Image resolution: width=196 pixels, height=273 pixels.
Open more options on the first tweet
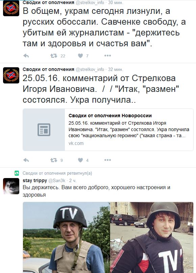click(107, 56)
